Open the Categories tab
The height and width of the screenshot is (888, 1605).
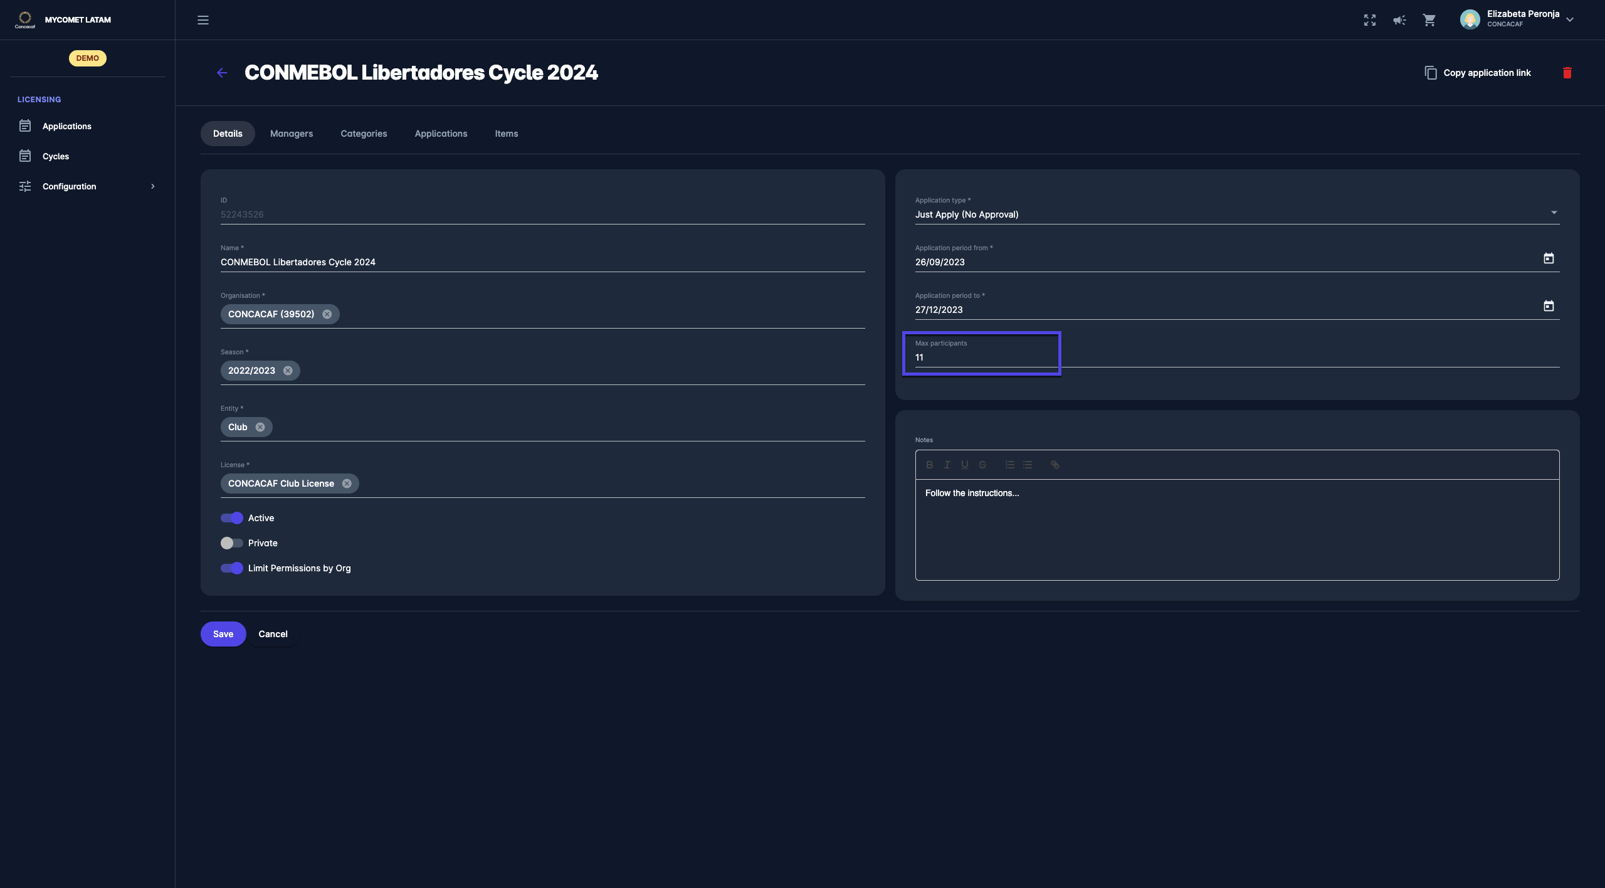(x=364, y=134)
